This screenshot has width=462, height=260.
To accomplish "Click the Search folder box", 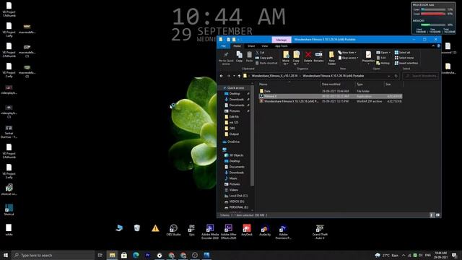I will click(x=420, y=76).
